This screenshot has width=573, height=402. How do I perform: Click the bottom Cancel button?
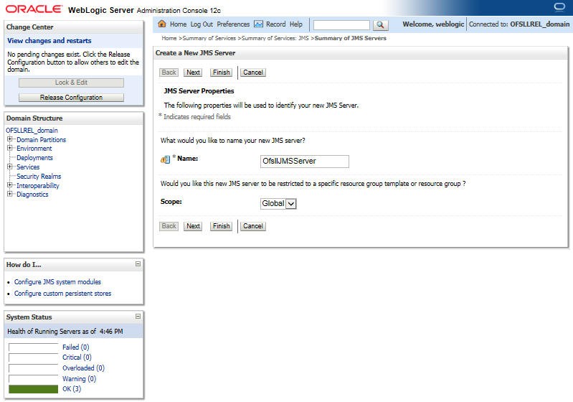pos(253,226)
